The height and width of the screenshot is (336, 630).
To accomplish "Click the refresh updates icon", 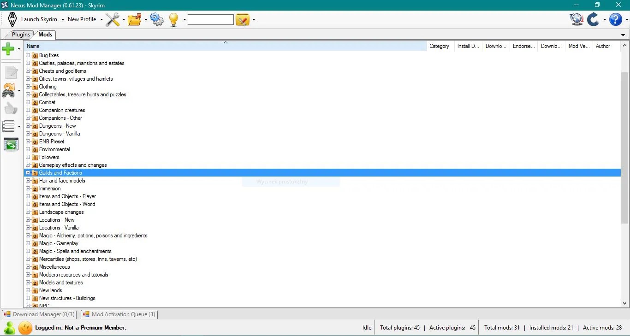I will (x=593, y=19).
